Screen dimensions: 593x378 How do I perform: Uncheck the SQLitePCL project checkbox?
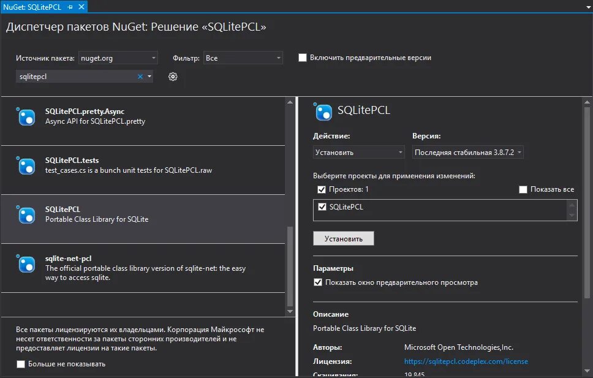pos(322,206)
